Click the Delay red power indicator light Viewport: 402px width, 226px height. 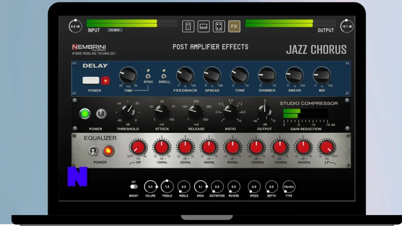[105, 81]
